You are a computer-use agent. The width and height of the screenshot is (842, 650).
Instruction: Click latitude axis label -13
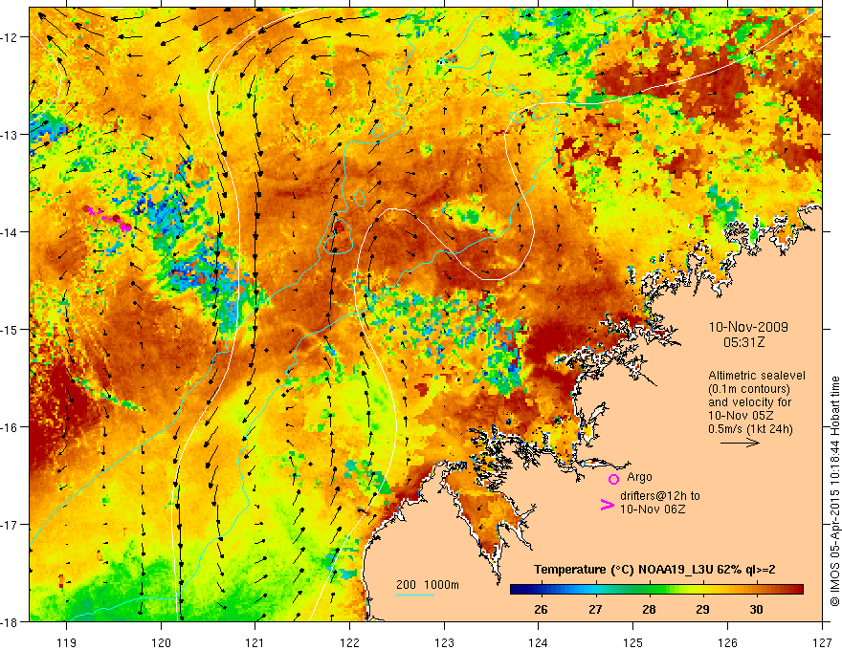tap(10, 135)
